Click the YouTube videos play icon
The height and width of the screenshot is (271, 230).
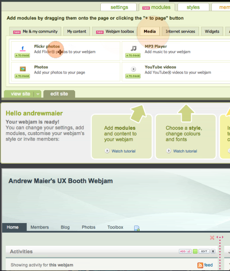click(133, 69)
